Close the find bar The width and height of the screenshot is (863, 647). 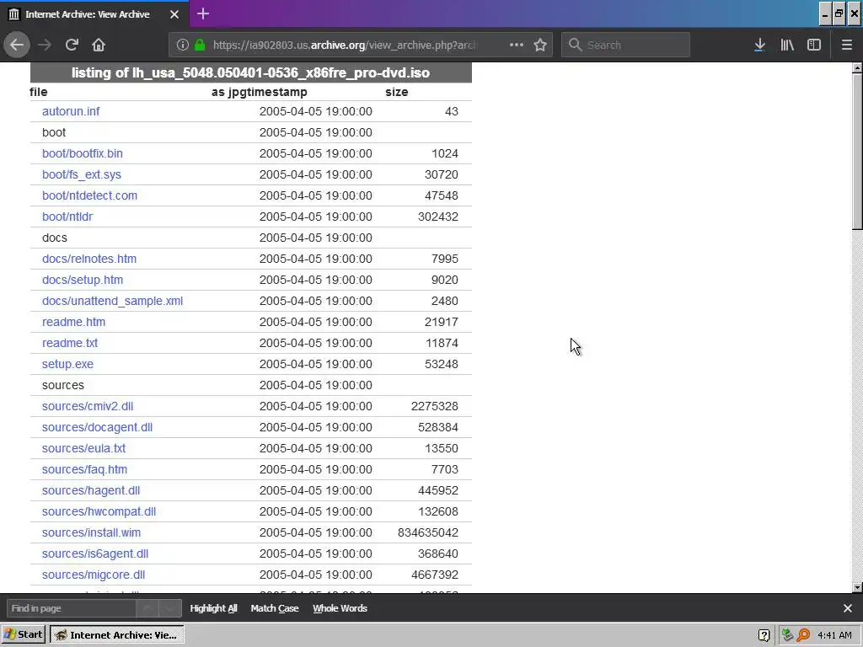tap(848, 608)
